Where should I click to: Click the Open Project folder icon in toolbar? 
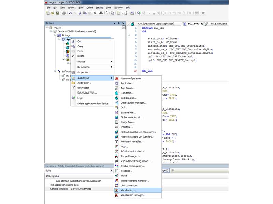coord(53,13)
